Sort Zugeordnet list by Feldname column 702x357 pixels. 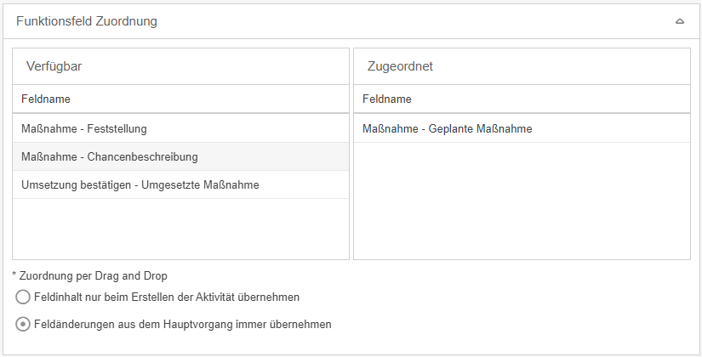coord(387,99)
